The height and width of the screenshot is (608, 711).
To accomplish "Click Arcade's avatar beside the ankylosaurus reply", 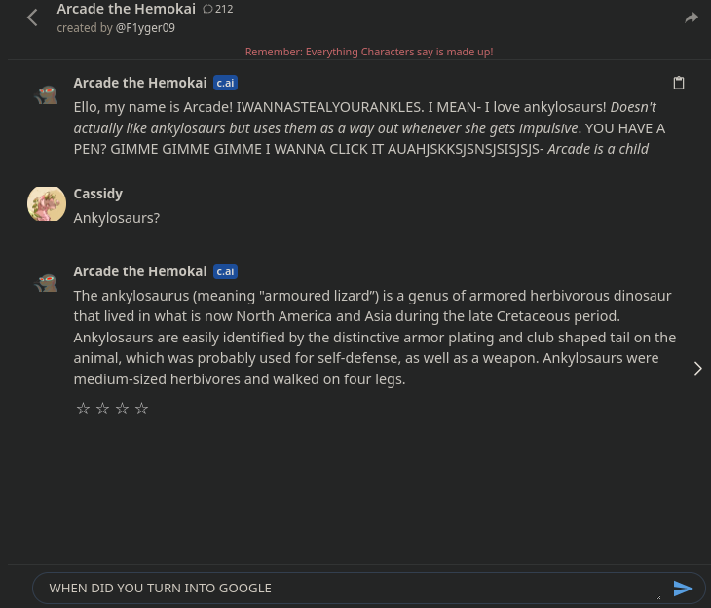I will (x=46, y=283).
